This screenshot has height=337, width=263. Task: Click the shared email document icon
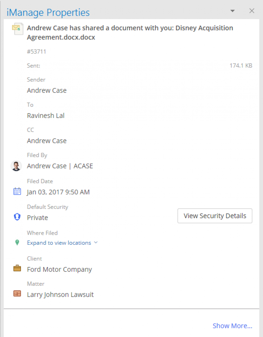[18, 29]
